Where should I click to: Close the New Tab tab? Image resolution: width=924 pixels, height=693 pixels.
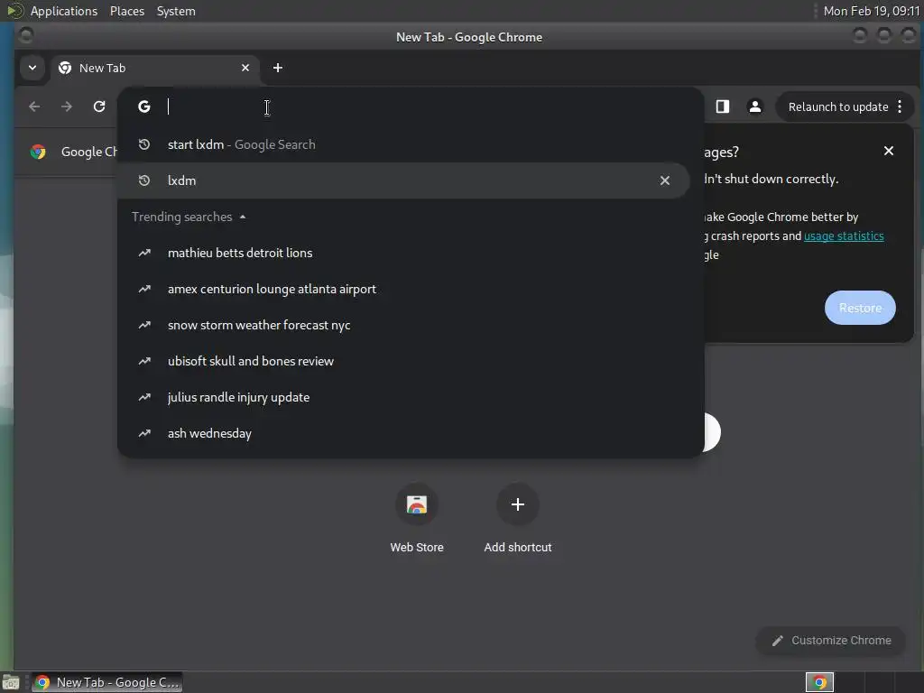click(245, 68)
